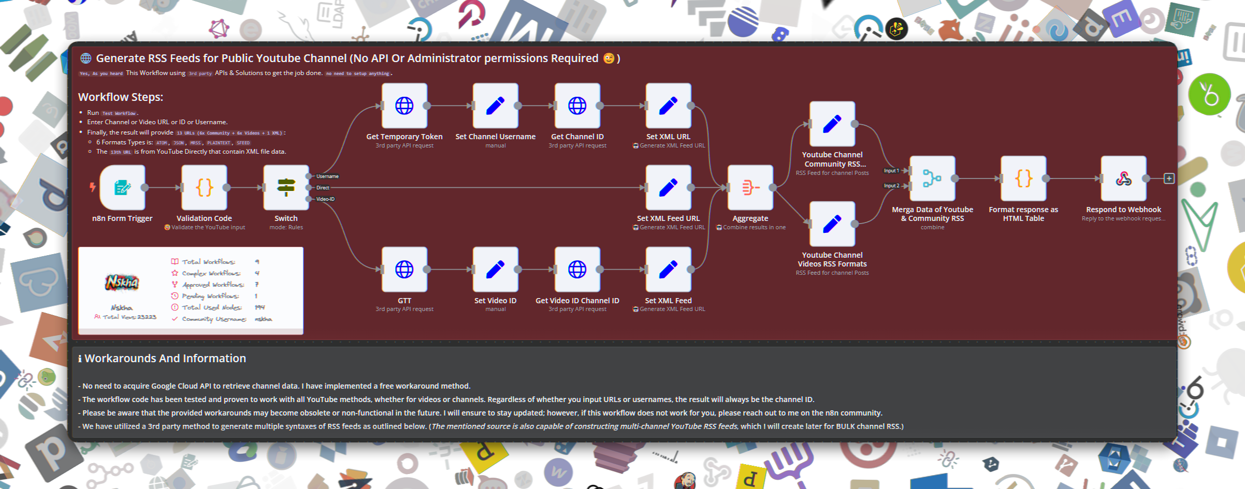Open the Respond to Webhook node
1245x489 pixels.
[1123, 179]
